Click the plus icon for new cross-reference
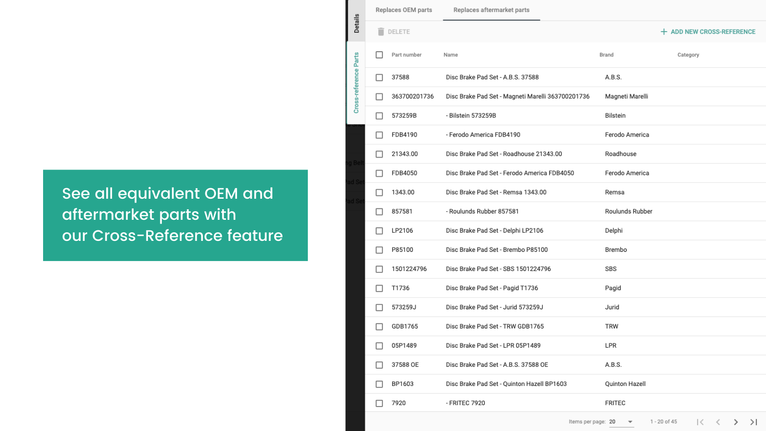Viewport: 766px width, 431px height. pyautogui.click(x=664, y=32)
